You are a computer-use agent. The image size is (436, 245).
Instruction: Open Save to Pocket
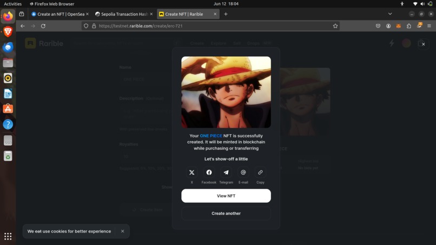(x=378, y=26)
